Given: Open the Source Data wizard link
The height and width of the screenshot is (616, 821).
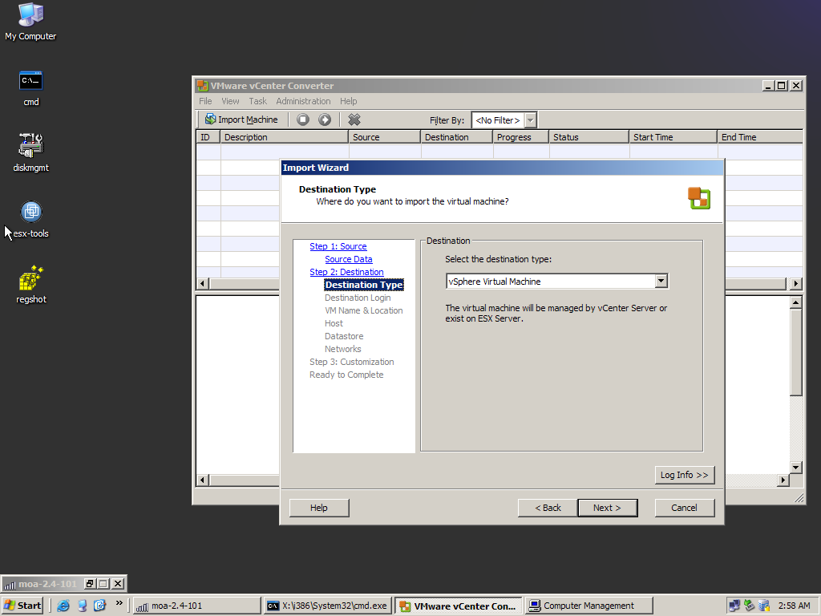Looking at the screenshot, I should coord(348,259).
